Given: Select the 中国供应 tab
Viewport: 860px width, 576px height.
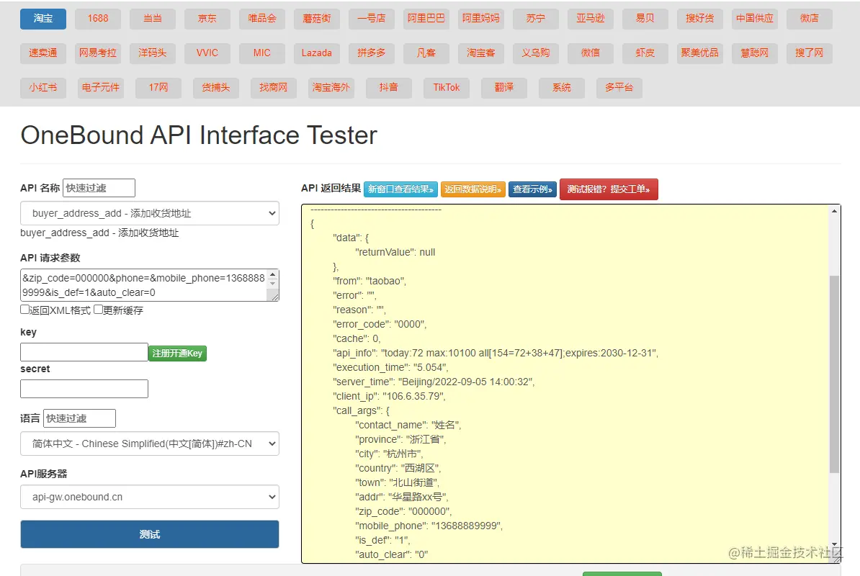Looking at the screenshot, I should pos(755,19).
